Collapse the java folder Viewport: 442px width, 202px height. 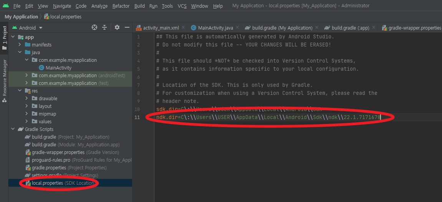[x=20, y=52]
